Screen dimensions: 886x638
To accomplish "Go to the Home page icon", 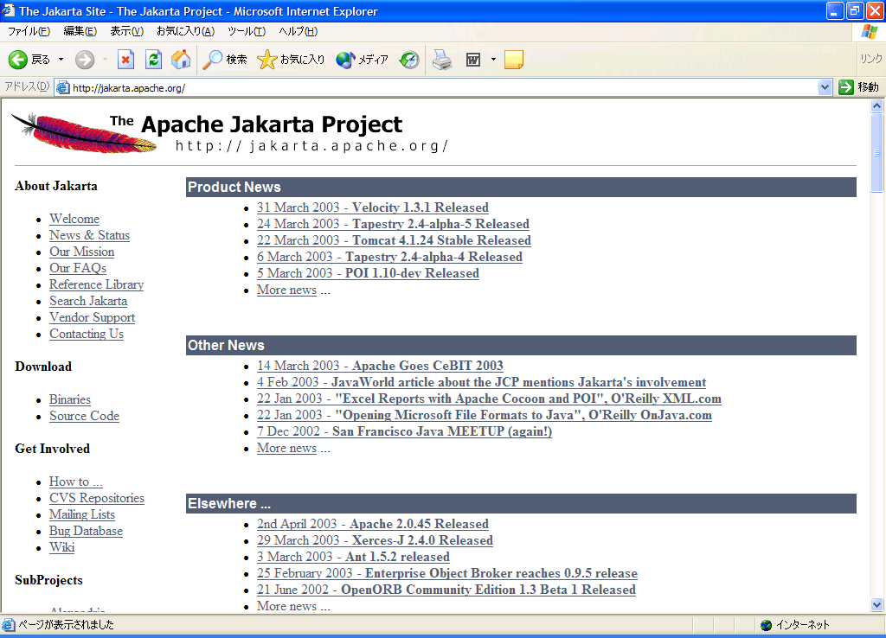I will tap(181, 60).
